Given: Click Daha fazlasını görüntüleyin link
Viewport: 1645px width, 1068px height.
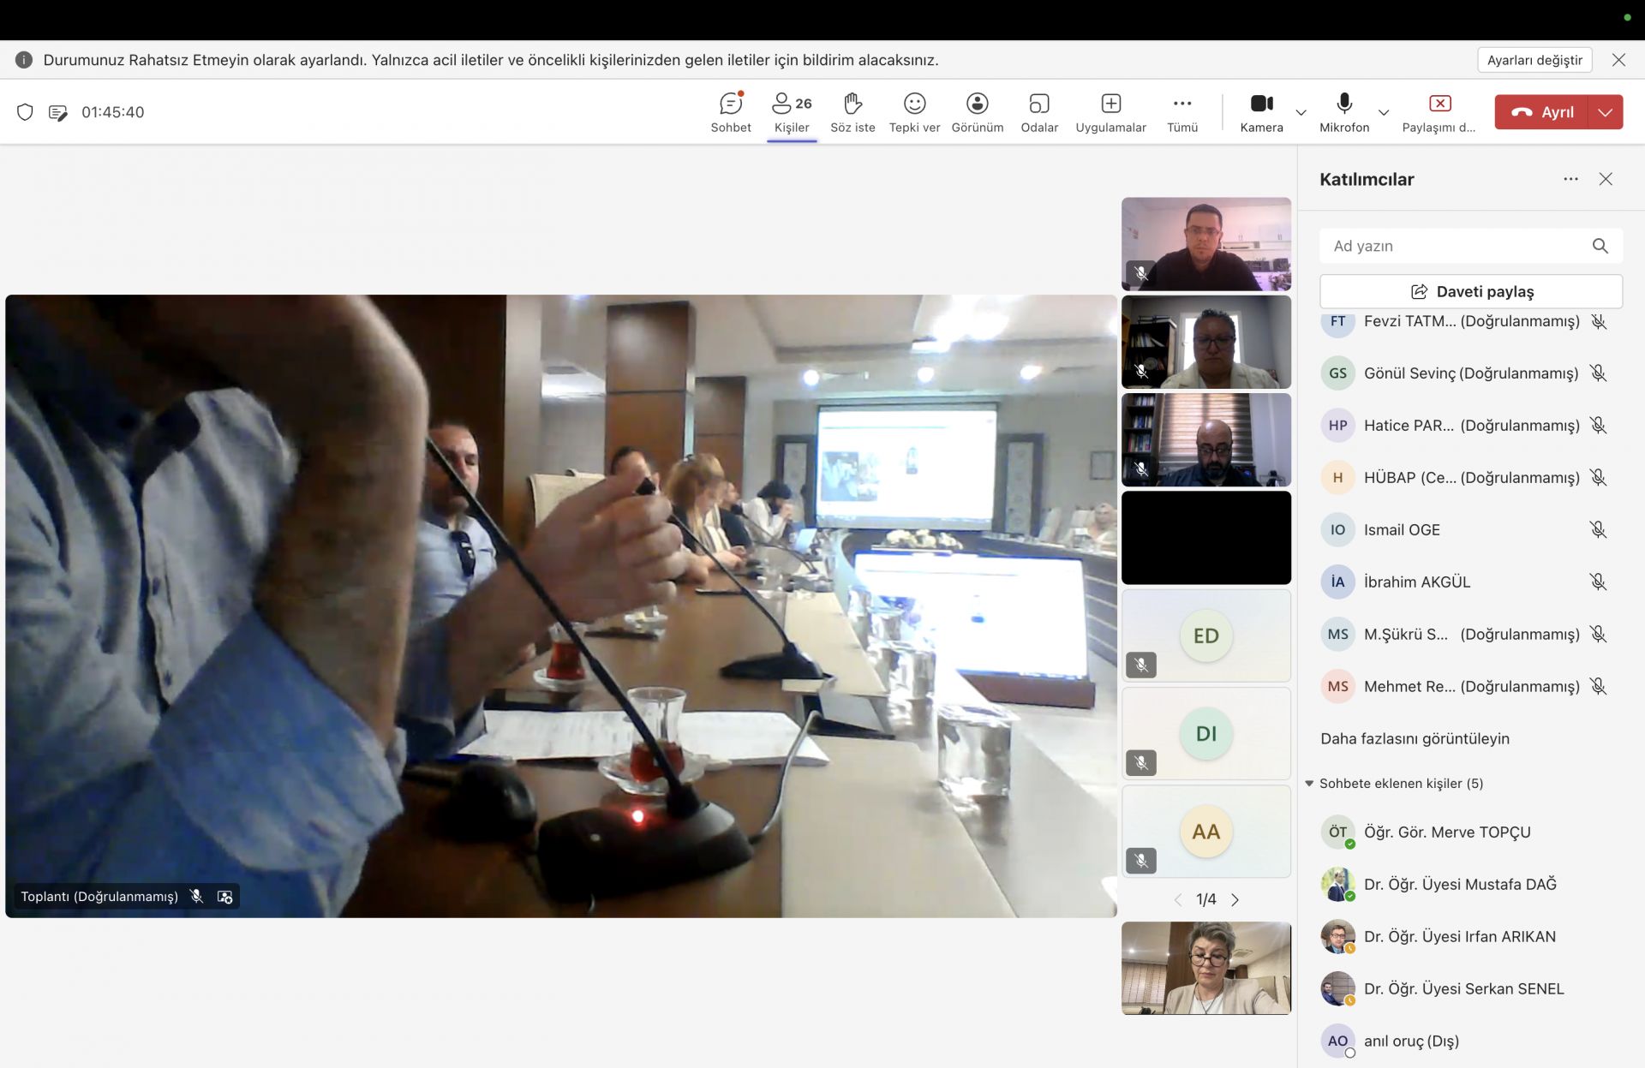Looking at the screenshot, I should (x=1415, y=738).
